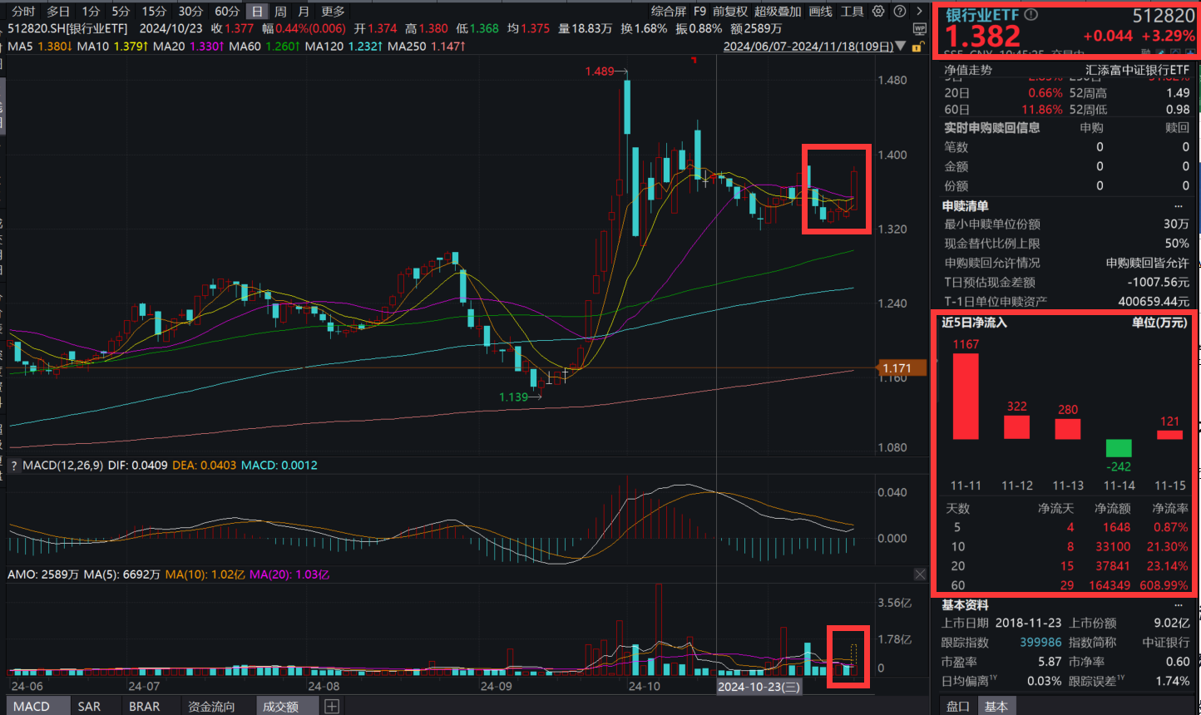Screen dimensions: 1201x715
Task: Open the 基本资料 more options ellipsis
Action: pos(1179,604)
